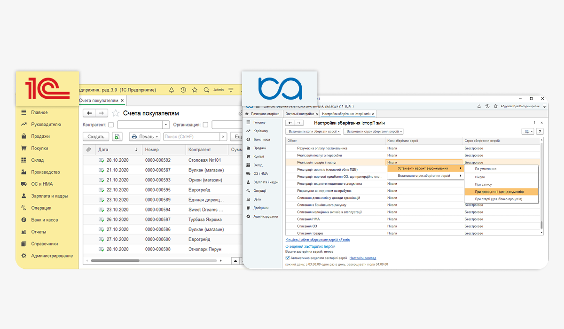Clear search field x button in 1C
Viewport: 564px width, 329px height.
pyautogui.click(x=223, y=136)
